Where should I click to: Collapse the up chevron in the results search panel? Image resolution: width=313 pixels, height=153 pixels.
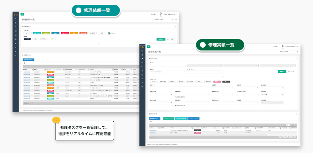(223, 76)
